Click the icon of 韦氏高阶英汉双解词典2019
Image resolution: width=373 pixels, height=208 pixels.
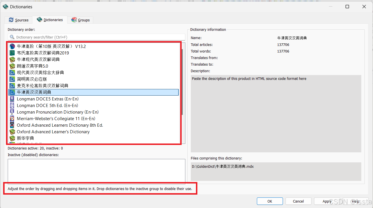[12, 53]
